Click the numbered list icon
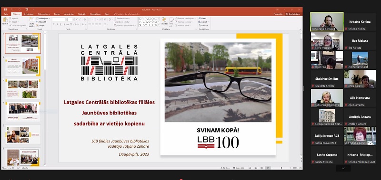 [x=95, y=19]
